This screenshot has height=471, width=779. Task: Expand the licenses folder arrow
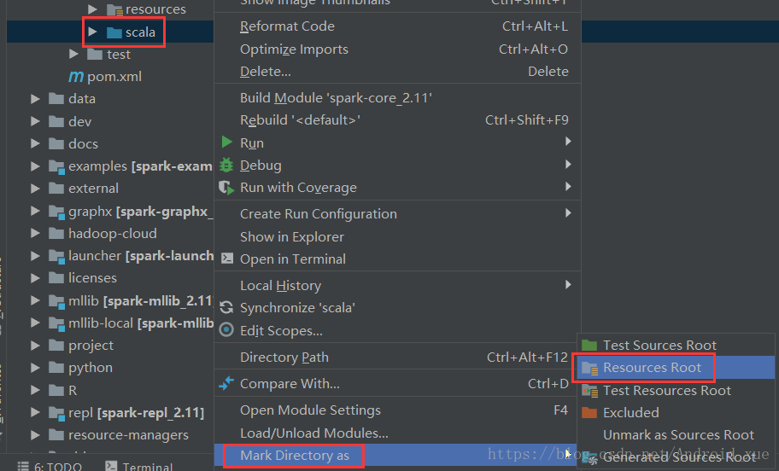point(35,277)
